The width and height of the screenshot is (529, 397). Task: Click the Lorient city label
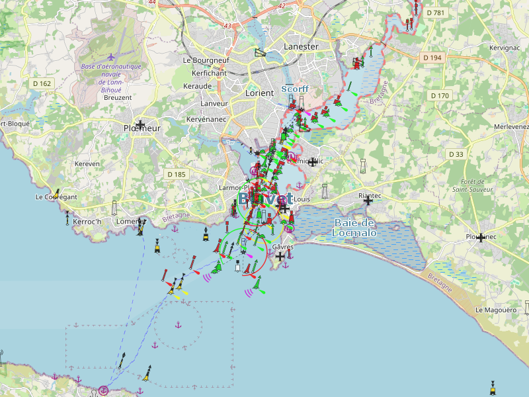(x=259, y=93)
